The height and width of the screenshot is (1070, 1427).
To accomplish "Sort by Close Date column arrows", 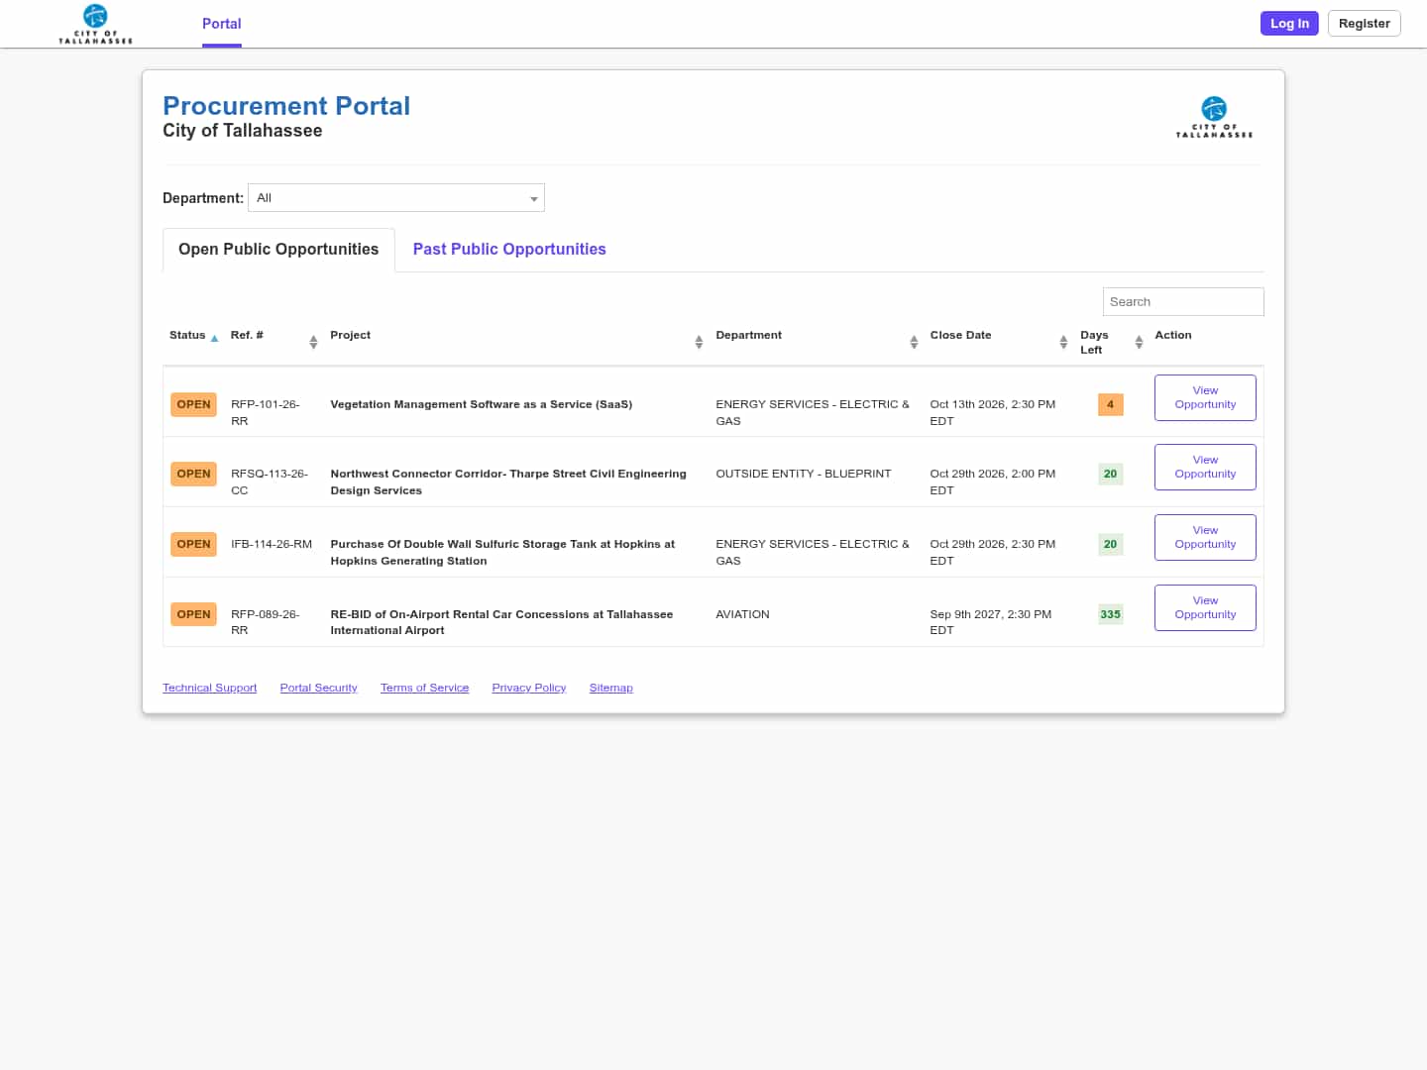I will [x=1063, y=342].
